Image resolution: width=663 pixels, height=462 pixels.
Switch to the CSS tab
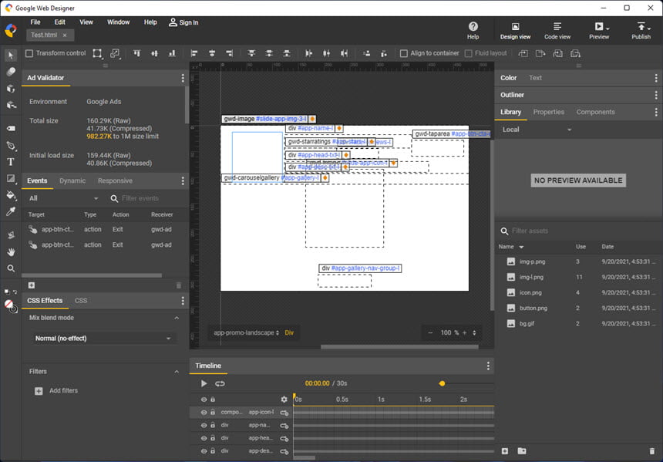tap(81, 300)
